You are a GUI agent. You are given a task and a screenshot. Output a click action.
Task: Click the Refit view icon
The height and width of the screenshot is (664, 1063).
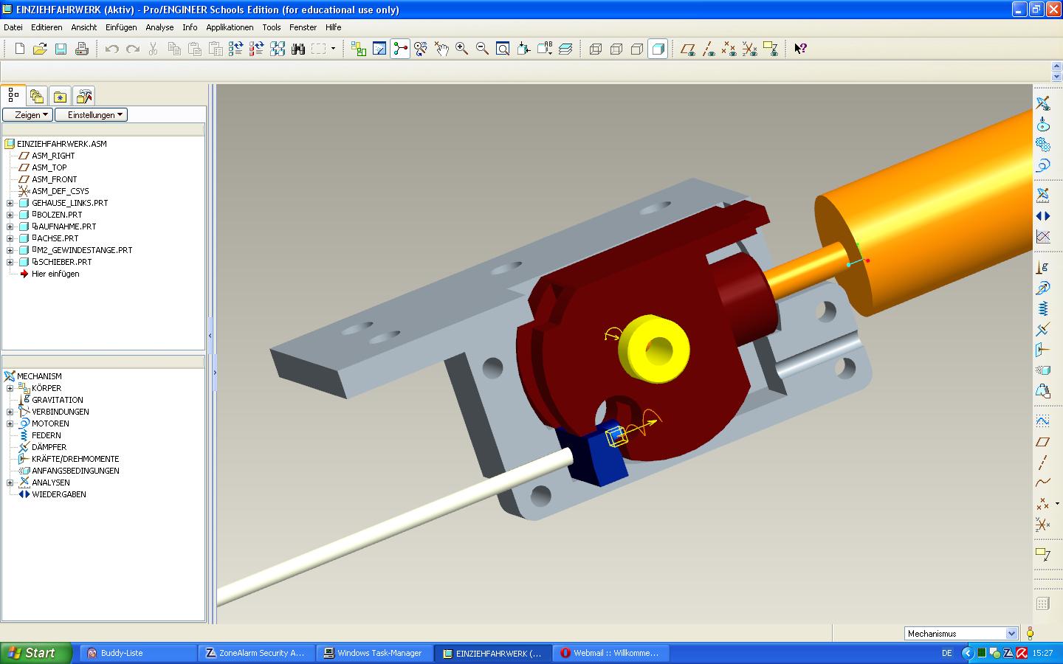coord(503,49)
